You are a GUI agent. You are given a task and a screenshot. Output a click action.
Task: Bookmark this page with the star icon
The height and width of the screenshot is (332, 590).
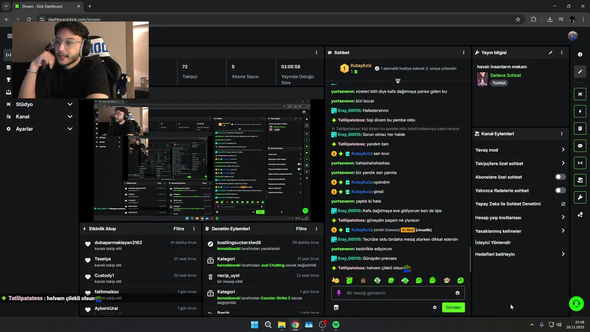click(518, 19)
